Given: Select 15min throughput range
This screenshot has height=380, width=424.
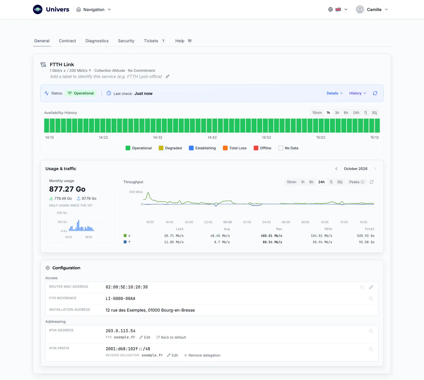Looking at the screenshot, I should point(291,182).
